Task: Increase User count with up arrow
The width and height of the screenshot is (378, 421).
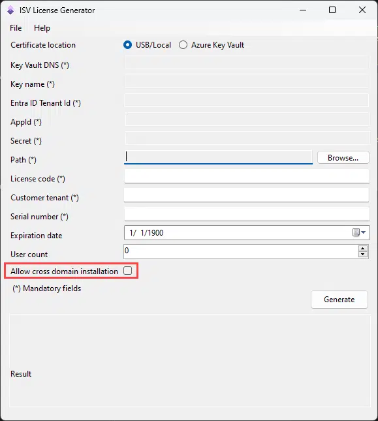Action: 363,249
